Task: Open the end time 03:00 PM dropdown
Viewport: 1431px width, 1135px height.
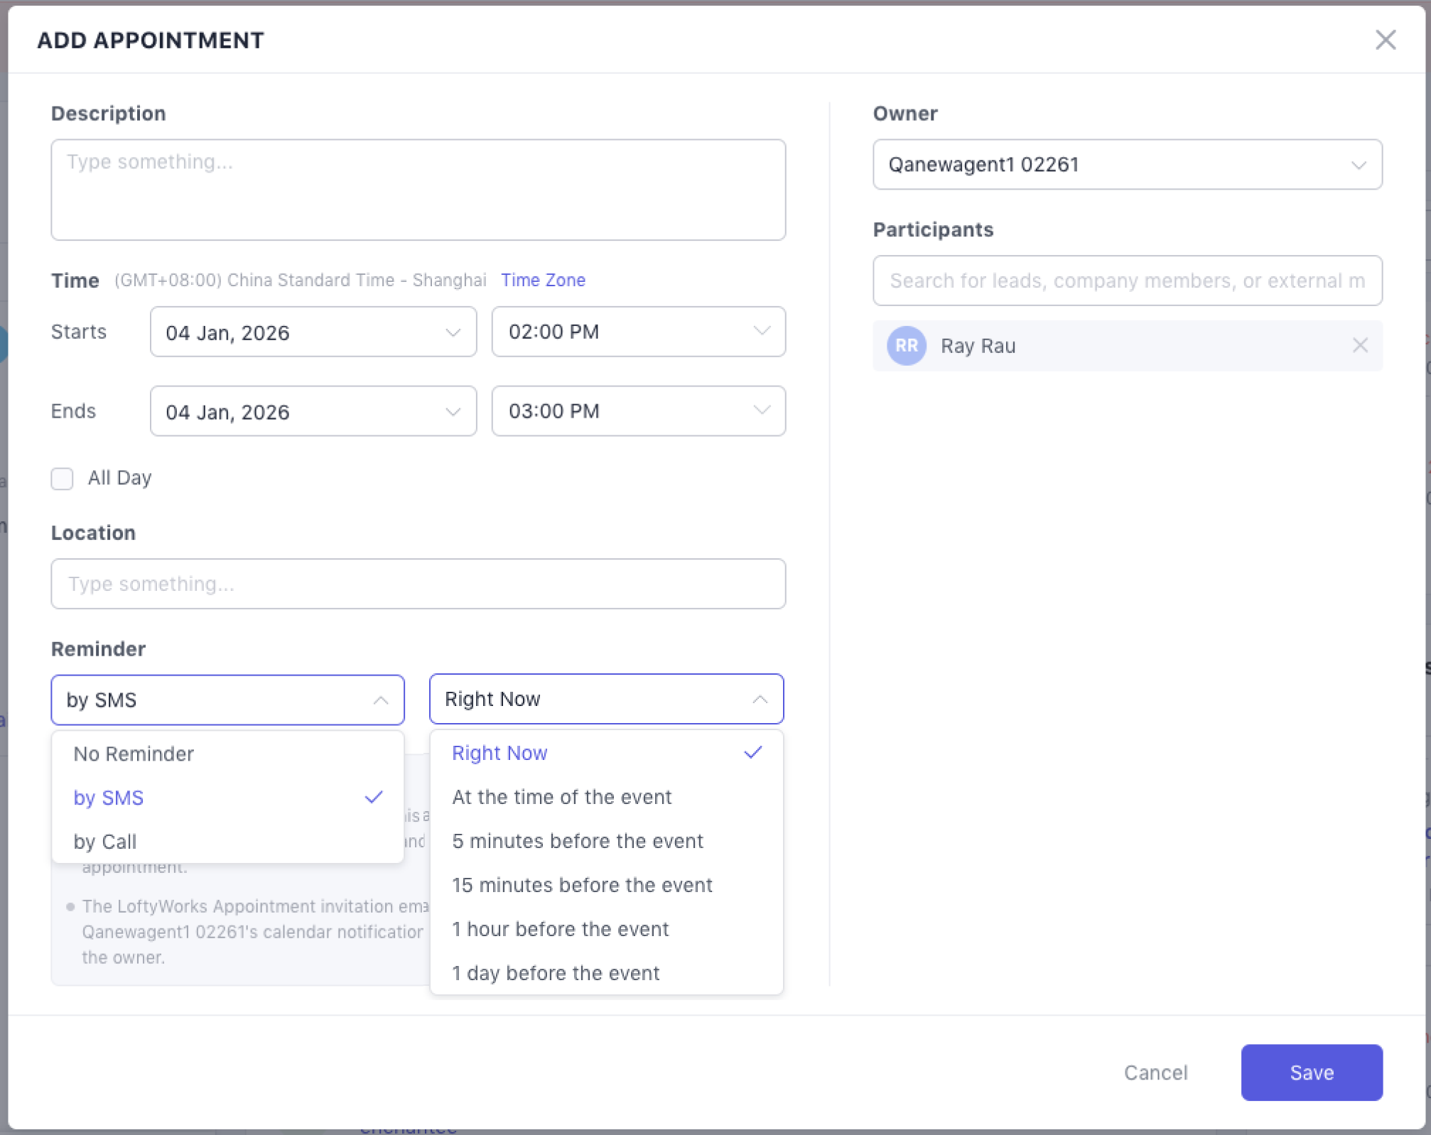Action: click(638, 411)
